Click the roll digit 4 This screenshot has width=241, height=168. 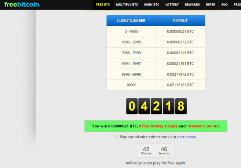pos(144,106)
